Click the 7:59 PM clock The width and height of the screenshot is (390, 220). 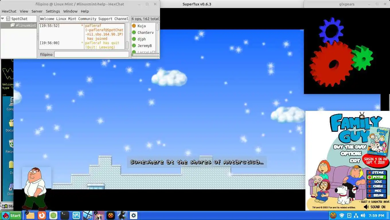click(376, 215)
